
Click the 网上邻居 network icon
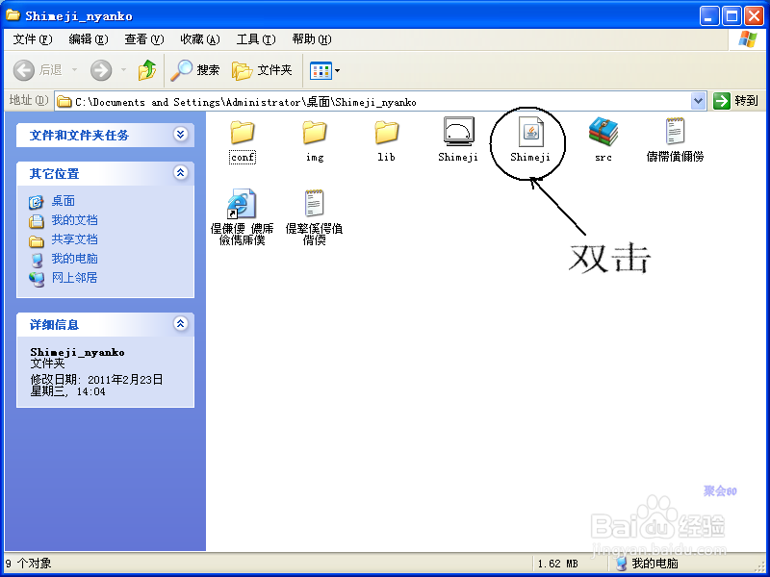[x=37, y=279]
